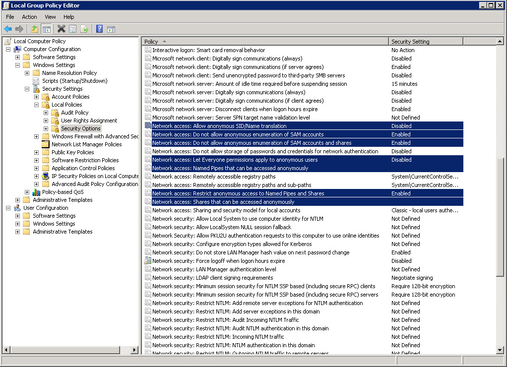The width and height of the screenshot is (507, 367).
Task: Select Local Computer Policy root icon
Action: pyautogui.click(x=8, y=41)
